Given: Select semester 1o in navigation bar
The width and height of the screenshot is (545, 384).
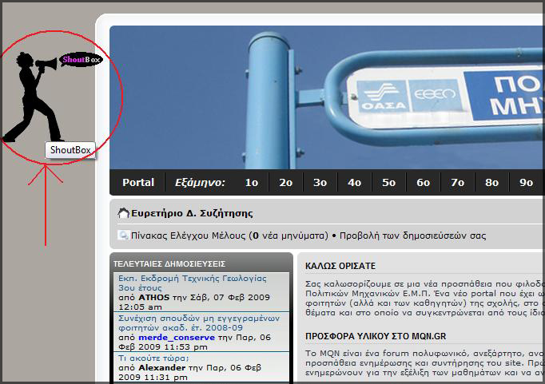Looking at the screenshot, I should click(251, 183).
